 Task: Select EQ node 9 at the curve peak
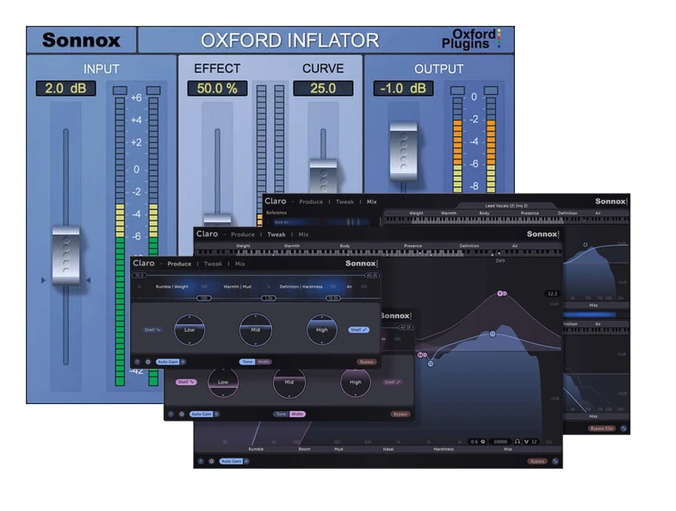tap(501, 294)
